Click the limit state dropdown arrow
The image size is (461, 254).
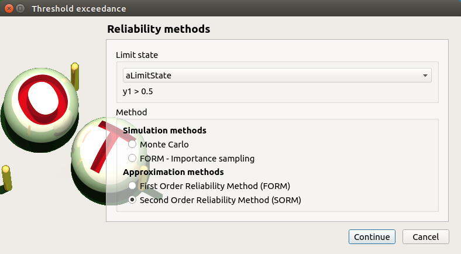(x=425, y=75)
